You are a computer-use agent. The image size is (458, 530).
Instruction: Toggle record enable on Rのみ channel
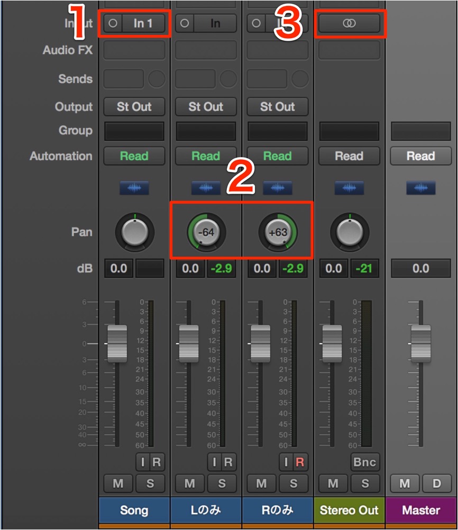click(300, 462)
